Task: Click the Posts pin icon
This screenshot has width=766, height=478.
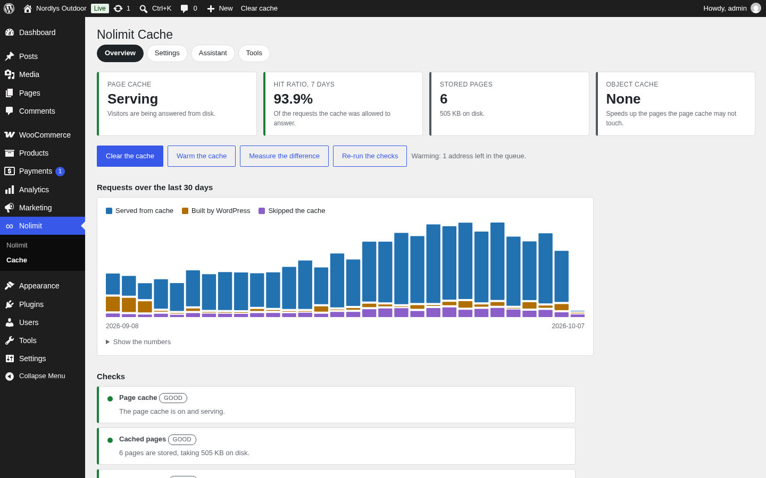Action: tap(10, 56)
